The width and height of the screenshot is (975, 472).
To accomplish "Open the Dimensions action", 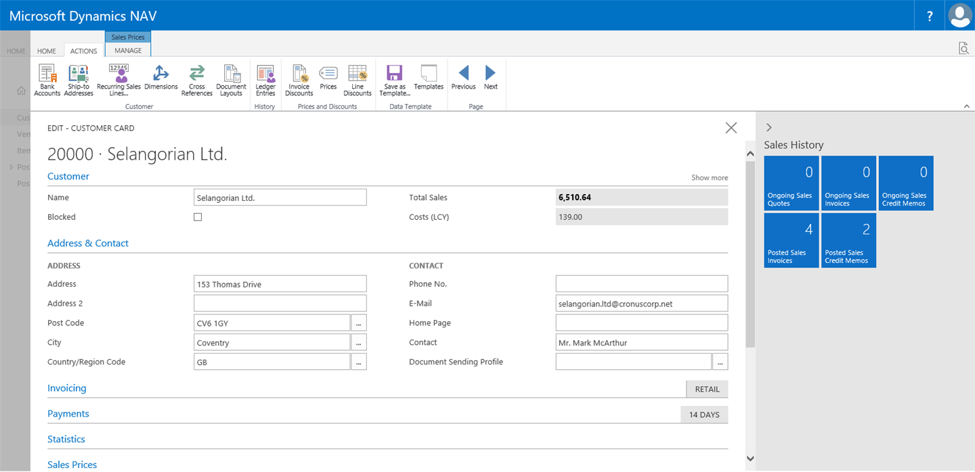I will click(160, 78).
